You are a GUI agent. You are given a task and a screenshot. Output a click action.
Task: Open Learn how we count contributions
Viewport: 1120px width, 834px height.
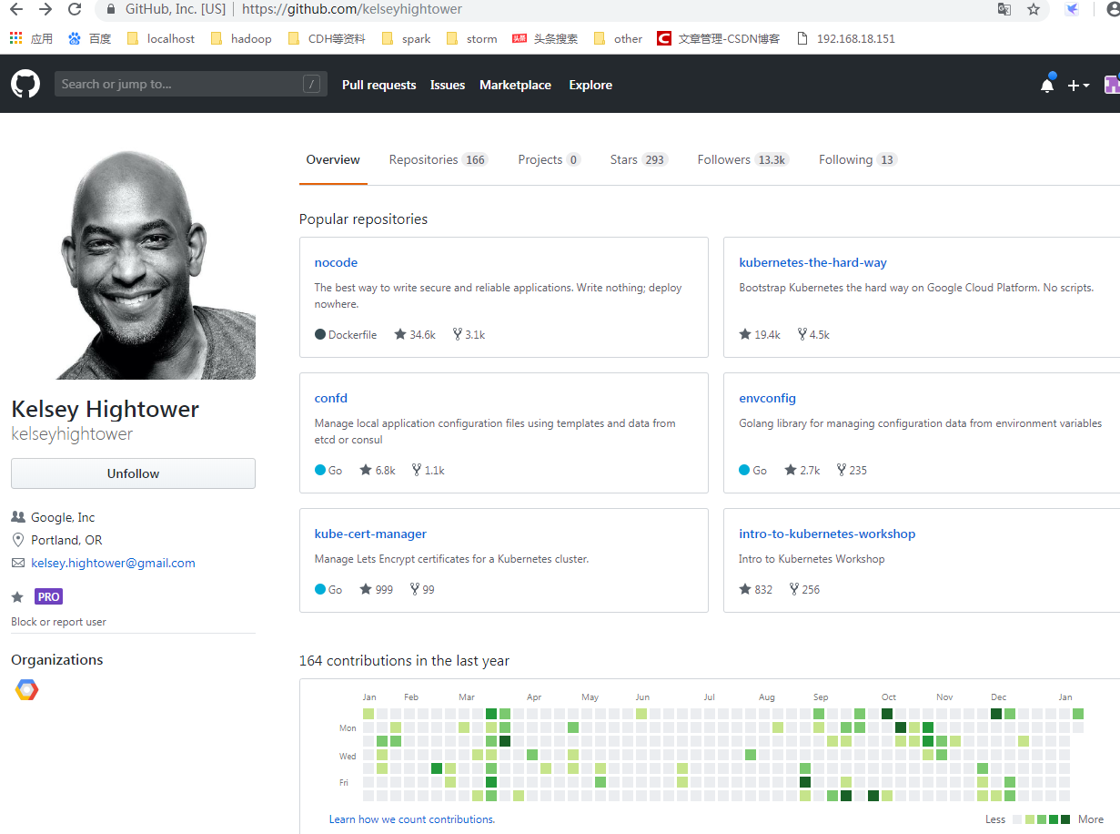coord(412,819)
